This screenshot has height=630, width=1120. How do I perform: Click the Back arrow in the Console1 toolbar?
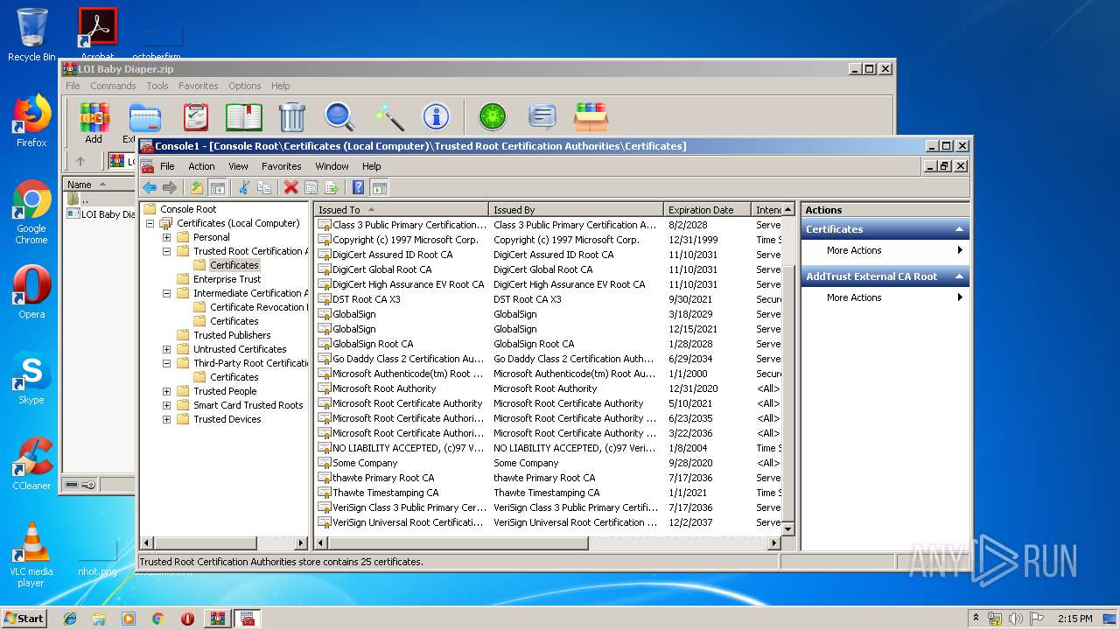coord(149,187)
